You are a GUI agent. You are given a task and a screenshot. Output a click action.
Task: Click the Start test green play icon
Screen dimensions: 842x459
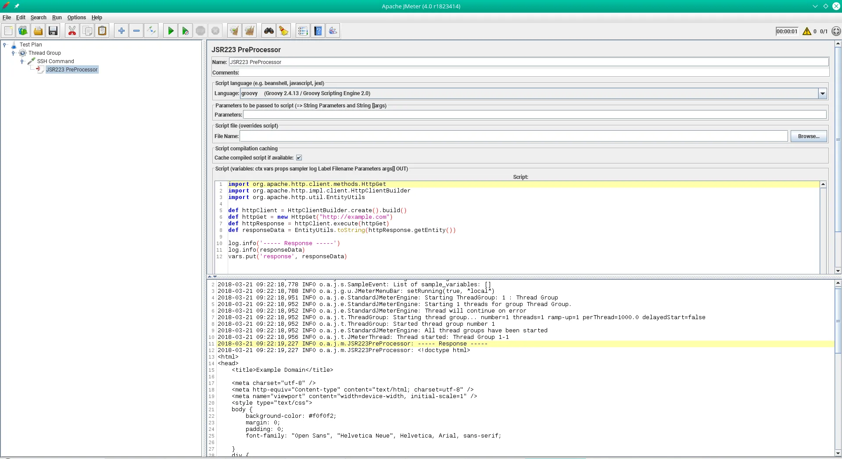(x=171, y=31)
